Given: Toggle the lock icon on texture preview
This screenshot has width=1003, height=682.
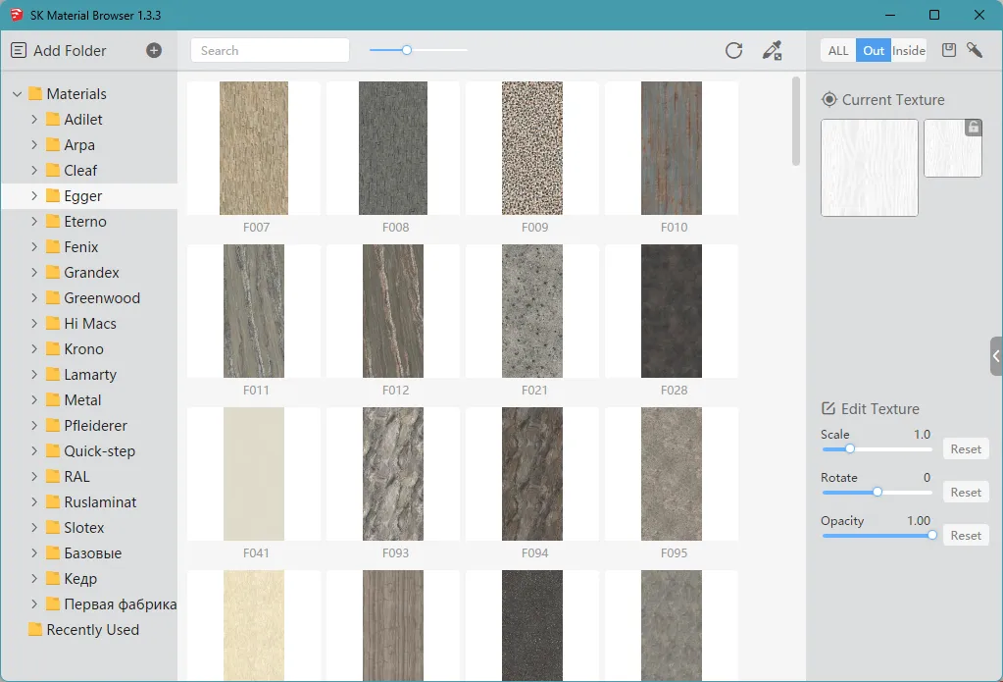Looking at the screenshot, I should pos(973,128).
